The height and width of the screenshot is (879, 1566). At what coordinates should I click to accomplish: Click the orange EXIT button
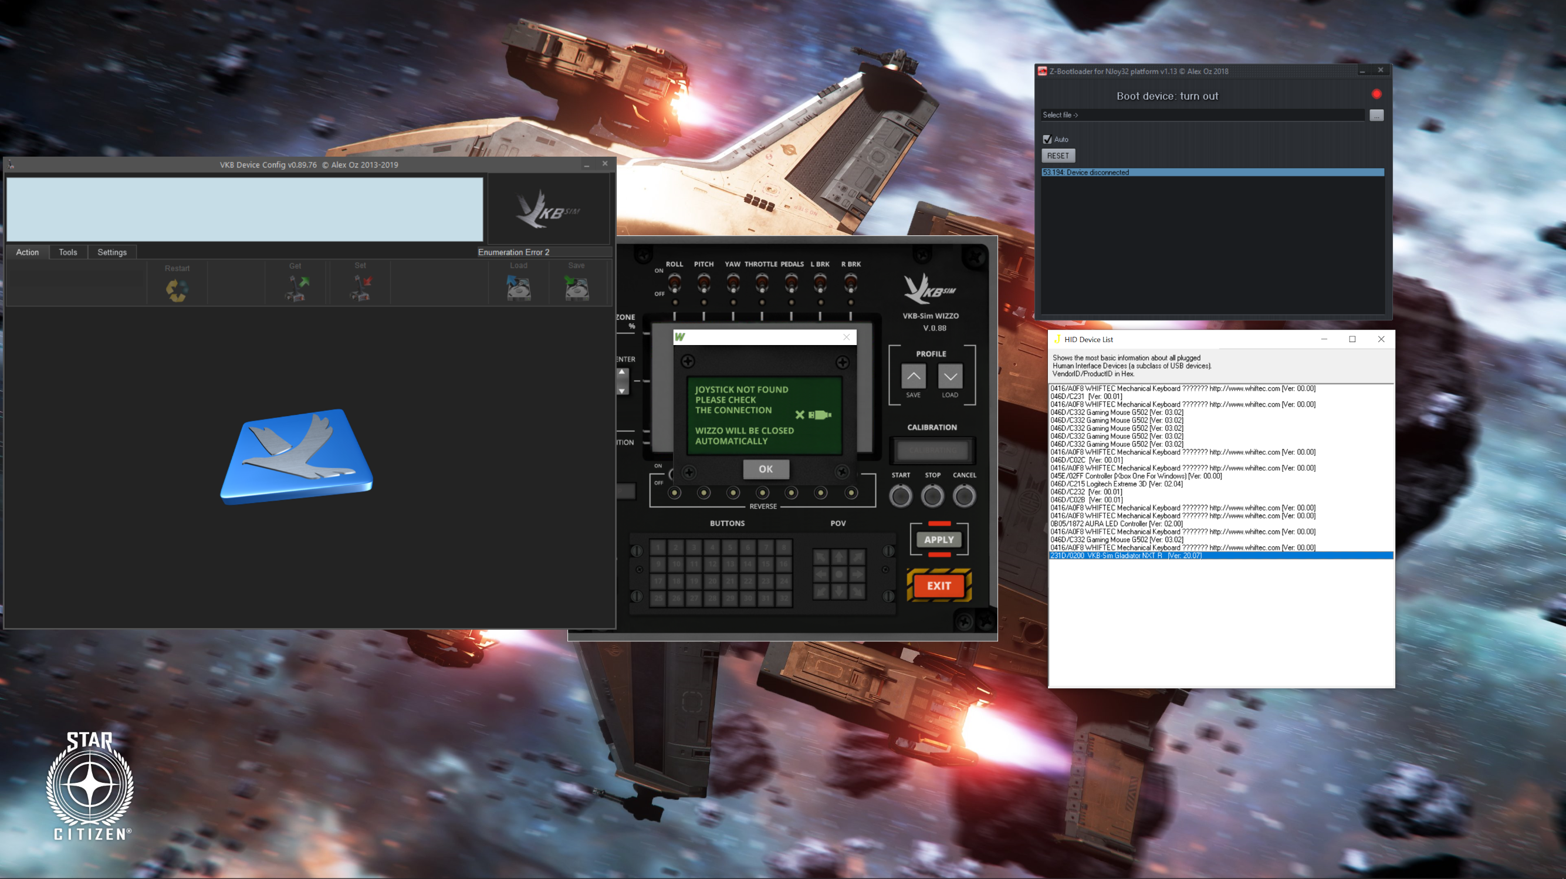coord(939,586)
